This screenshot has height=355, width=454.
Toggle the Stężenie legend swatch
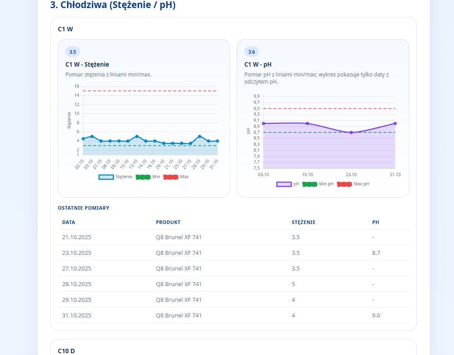(x=106, y=177)
